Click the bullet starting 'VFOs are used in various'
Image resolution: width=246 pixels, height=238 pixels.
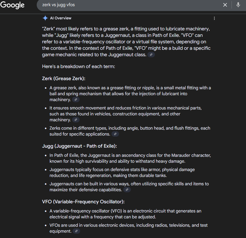129,228
